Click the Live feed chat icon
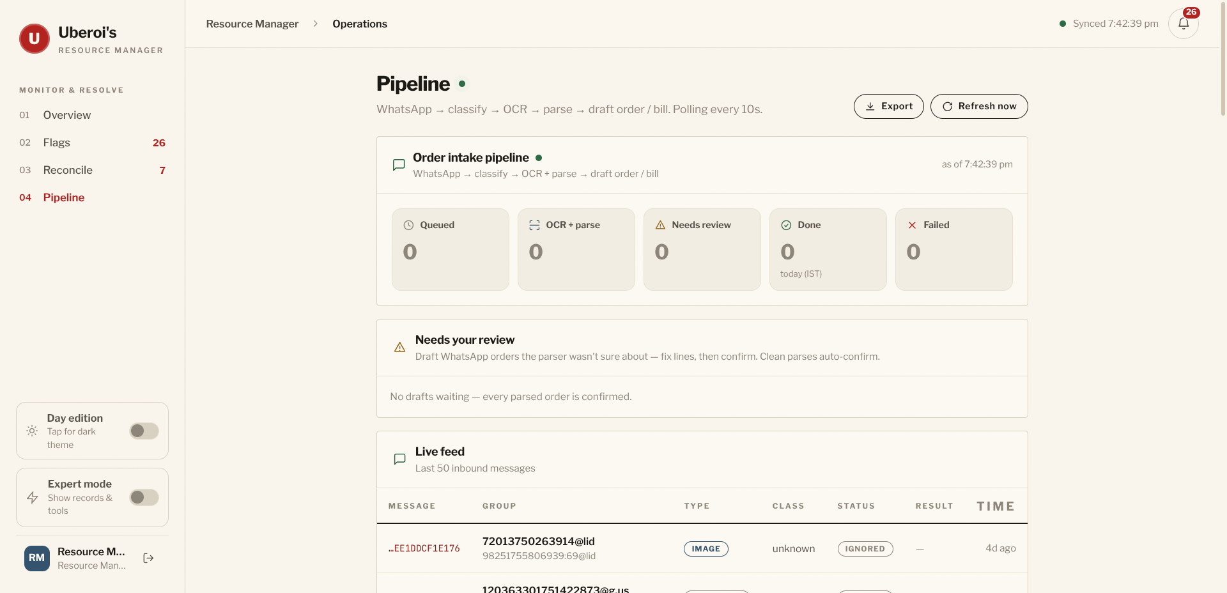 400,459
